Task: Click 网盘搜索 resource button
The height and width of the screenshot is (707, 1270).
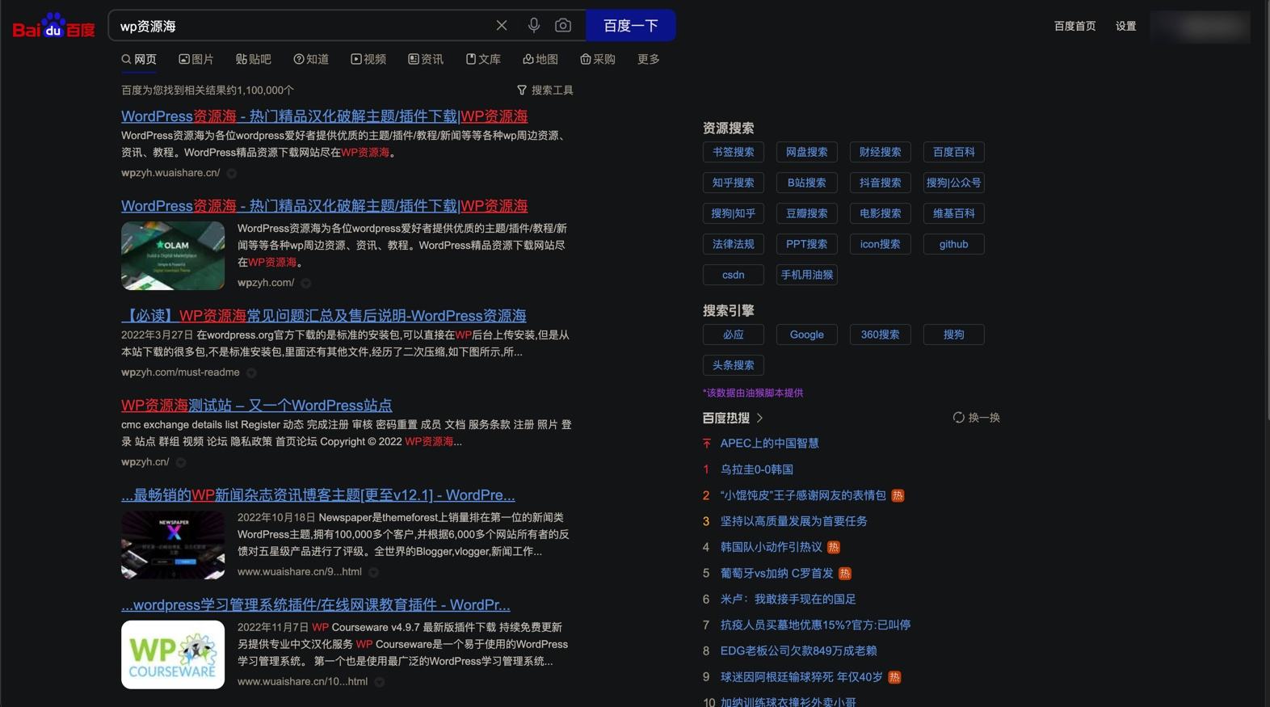Action: (x=807, y=152)
